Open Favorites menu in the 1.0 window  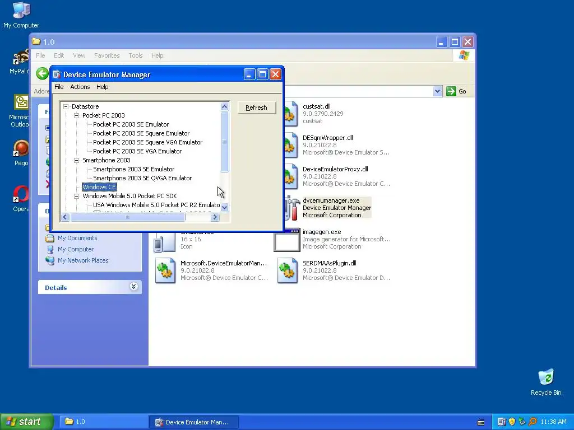(x=107, y=55)
